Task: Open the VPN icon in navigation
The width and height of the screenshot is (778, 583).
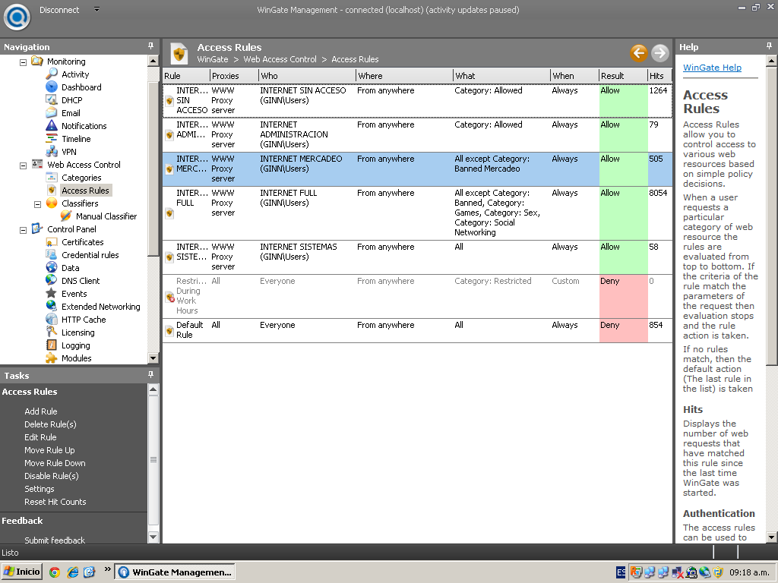Action: click(52, 151)
